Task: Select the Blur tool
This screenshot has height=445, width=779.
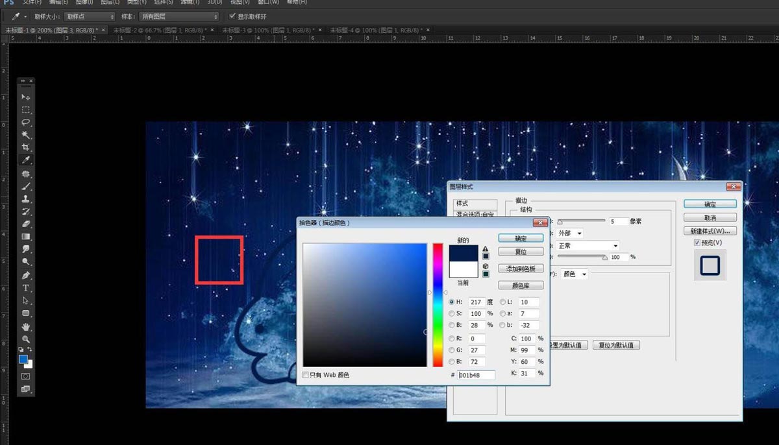Action: [26, 249]
